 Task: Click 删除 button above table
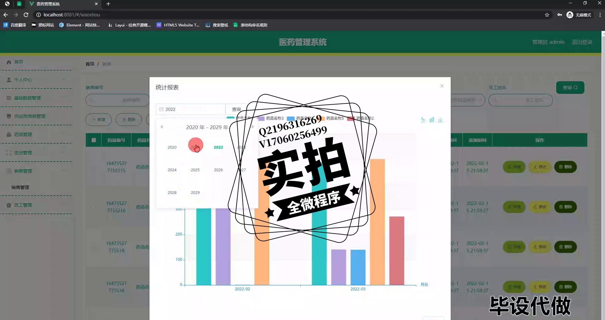tap(129, 119)
